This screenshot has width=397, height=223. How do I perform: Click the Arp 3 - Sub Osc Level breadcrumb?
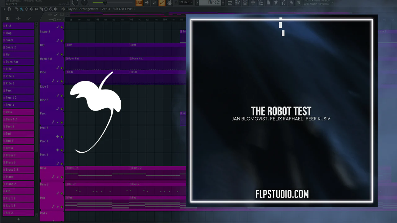pyautogui.click(x=118, y=9)
